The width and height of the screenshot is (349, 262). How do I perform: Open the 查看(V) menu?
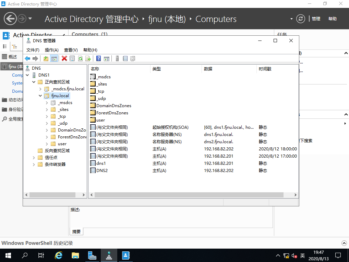[x=71, y=50]
